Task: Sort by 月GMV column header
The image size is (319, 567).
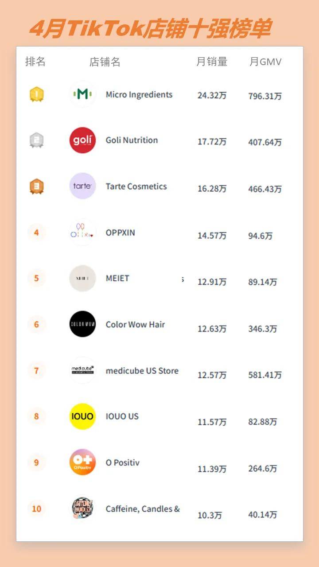Action: click(x=265, y=62)
